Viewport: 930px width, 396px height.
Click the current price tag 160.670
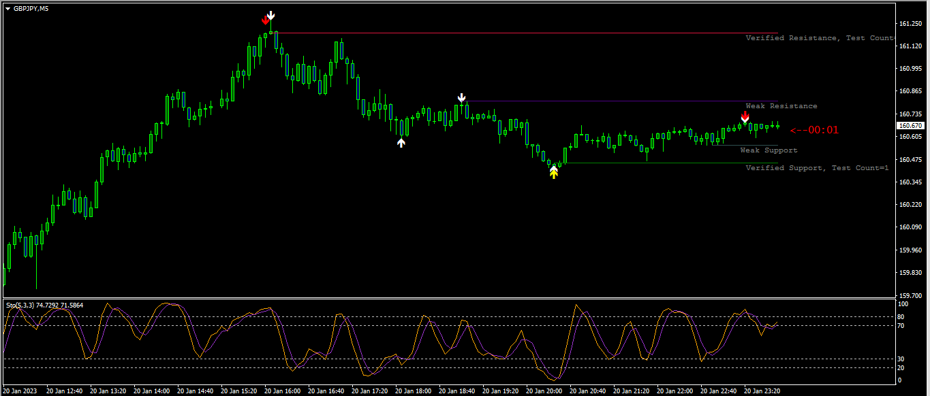(x=911, y=126)
